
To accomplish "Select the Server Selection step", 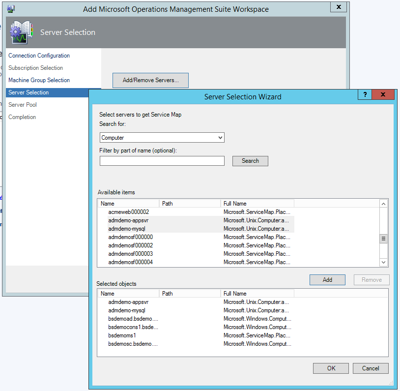I will click(x=47, y=92).
